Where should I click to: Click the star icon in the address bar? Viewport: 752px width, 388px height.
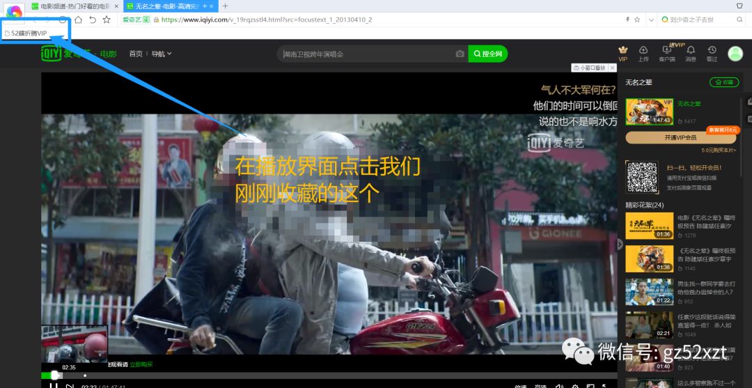637,20
